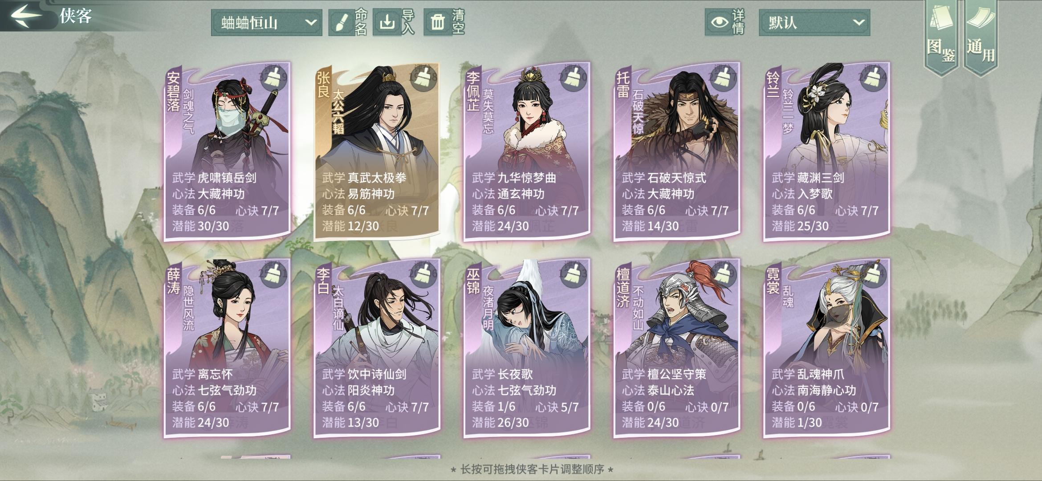The height and width of the screenshot is (481, 1042).
Task: Click the import (导入) download icon
Action: 387,22
